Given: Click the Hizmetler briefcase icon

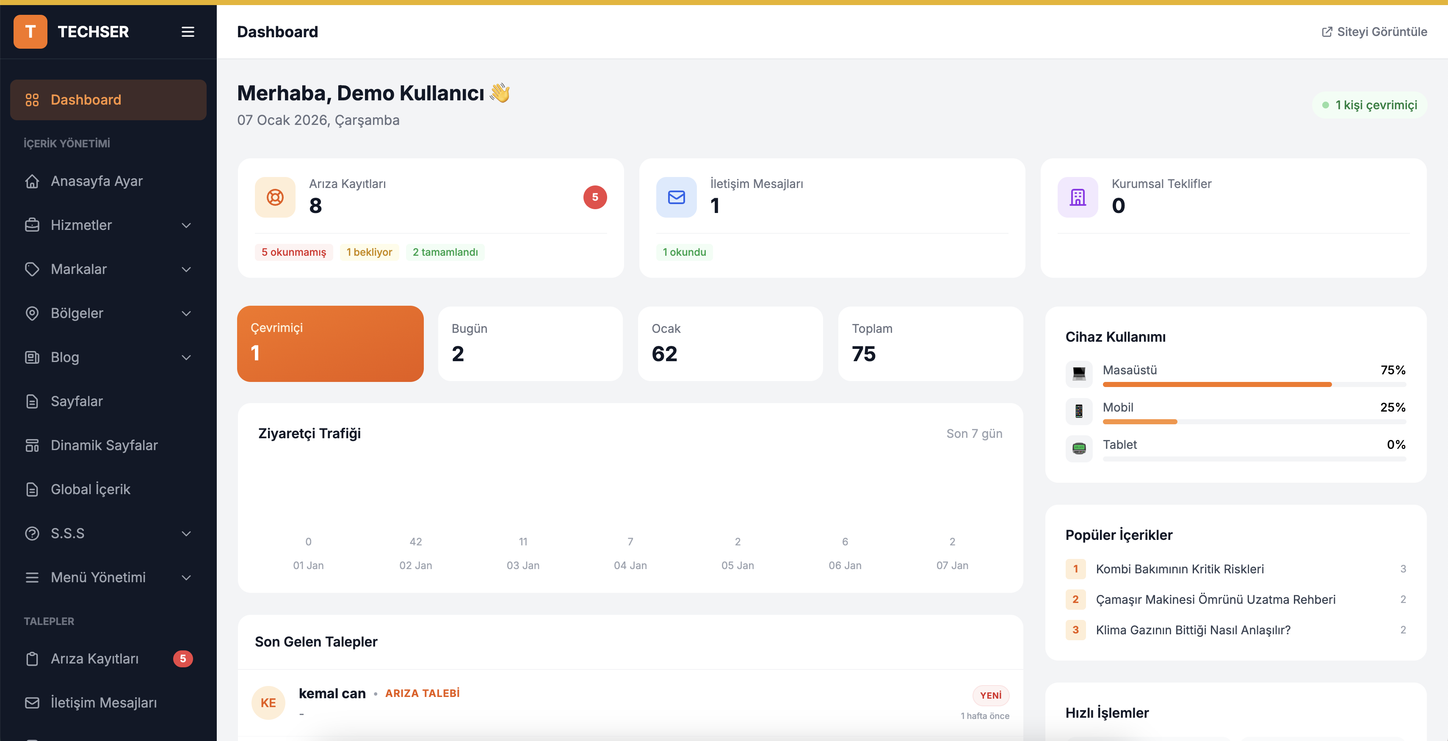Looking at the screenshot, I should click(32, 225).
